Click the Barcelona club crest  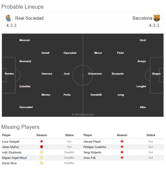click(x=157, y=18)
